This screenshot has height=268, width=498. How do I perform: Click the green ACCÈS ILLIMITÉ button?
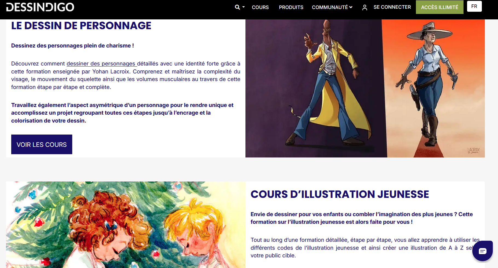(439, 7)
